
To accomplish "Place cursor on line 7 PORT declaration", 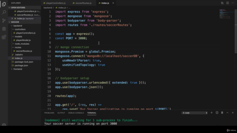I will (x=71, y=38).
